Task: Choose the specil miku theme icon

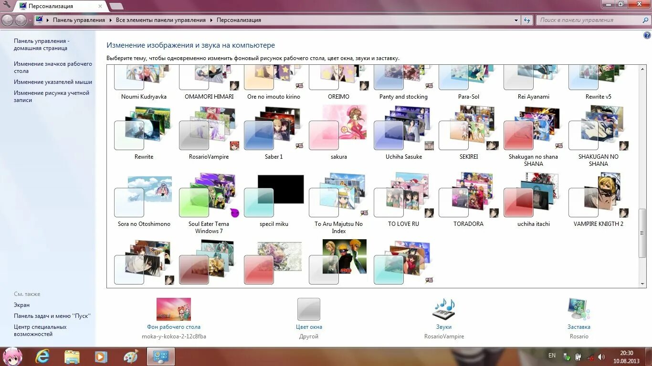Action: 274,195
